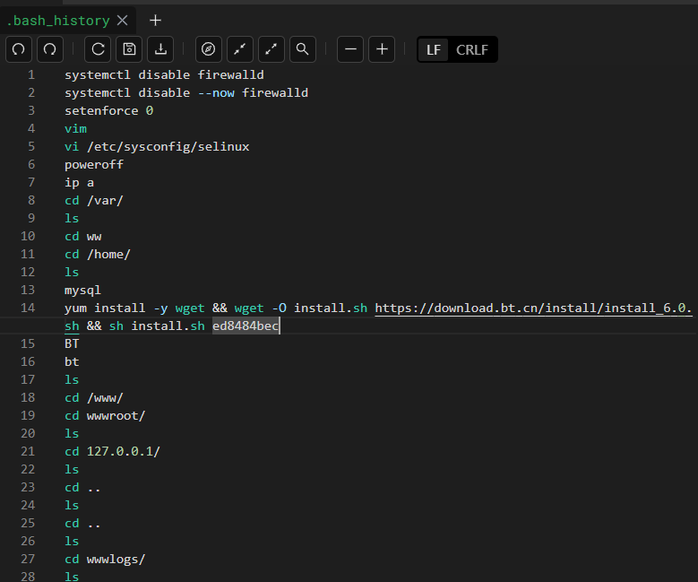698x582 pixels.
Task: Click the 'poweroff' line
Action: point(94,164)
